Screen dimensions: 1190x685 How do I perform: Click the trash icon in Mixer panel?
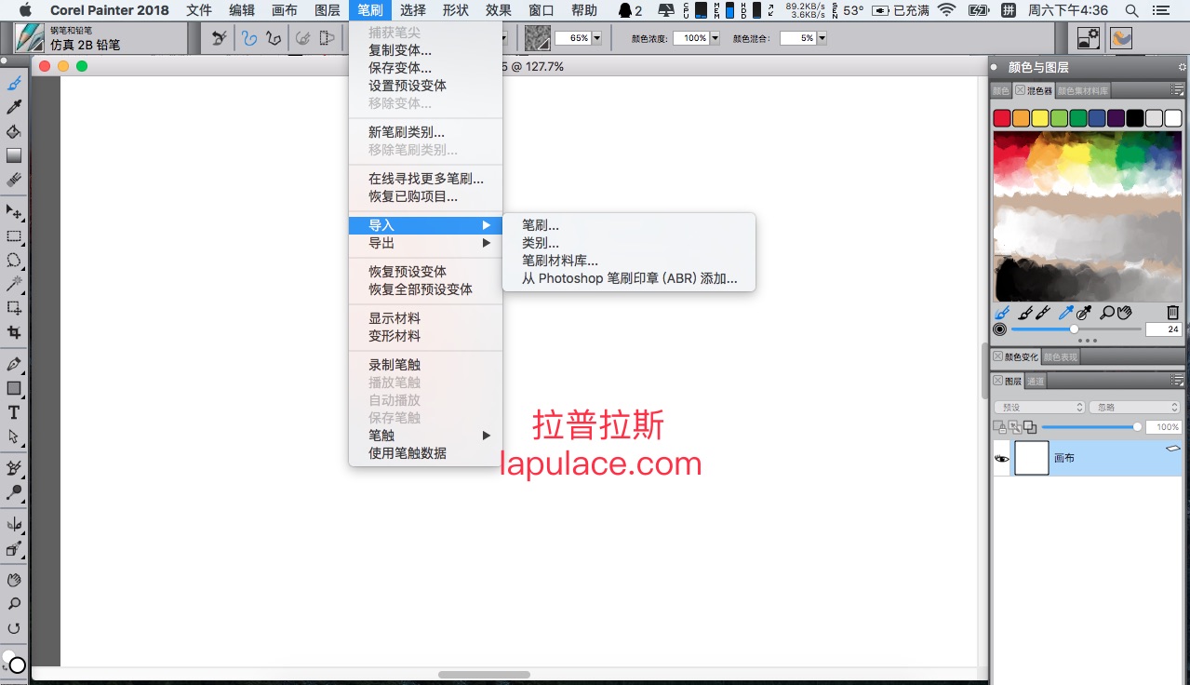tap(1172, 313)
